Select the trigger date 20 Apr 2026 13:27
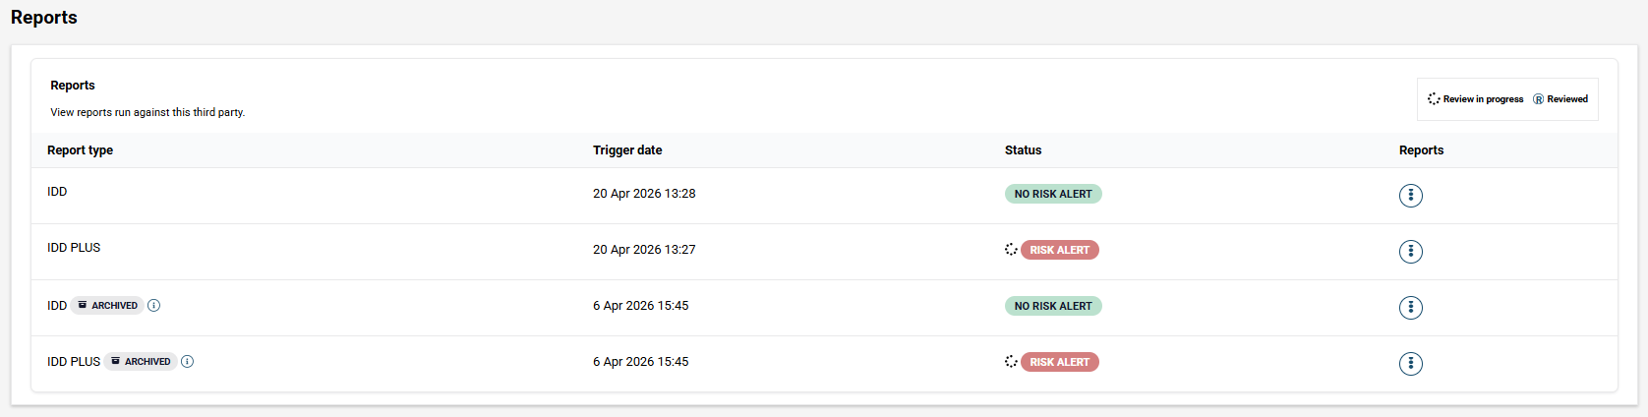This screenshot has width=1648, height=417. click(x=644, y=249)
